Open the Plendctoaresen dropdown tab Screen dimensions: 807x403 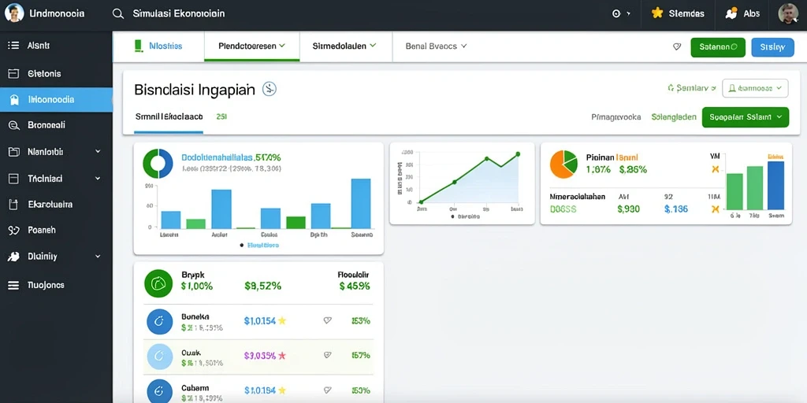coord(251,46)
